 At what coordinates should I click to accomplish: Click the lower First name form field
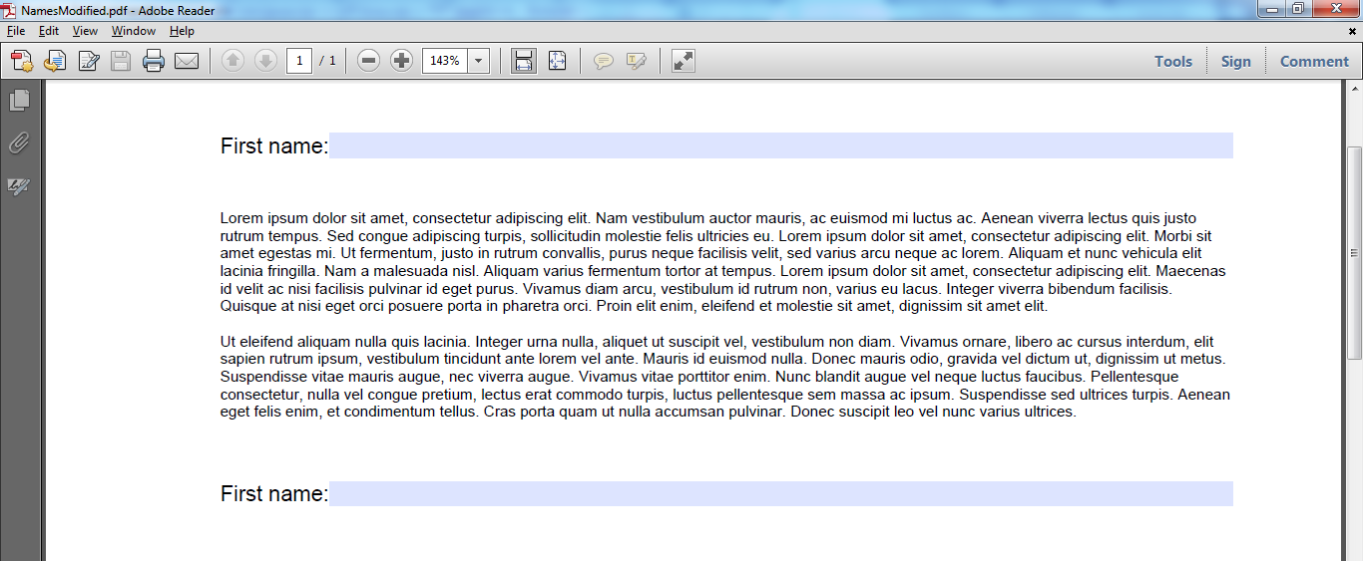point(781,494)
